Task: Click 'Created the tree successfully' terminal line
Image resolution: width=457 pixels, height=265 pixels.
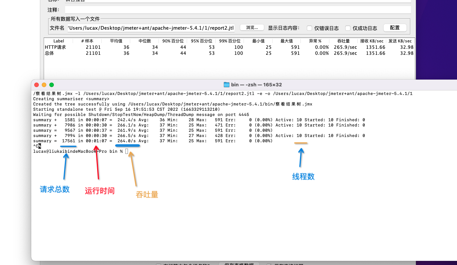Action: pyautogui.click(x=173, y=104)
